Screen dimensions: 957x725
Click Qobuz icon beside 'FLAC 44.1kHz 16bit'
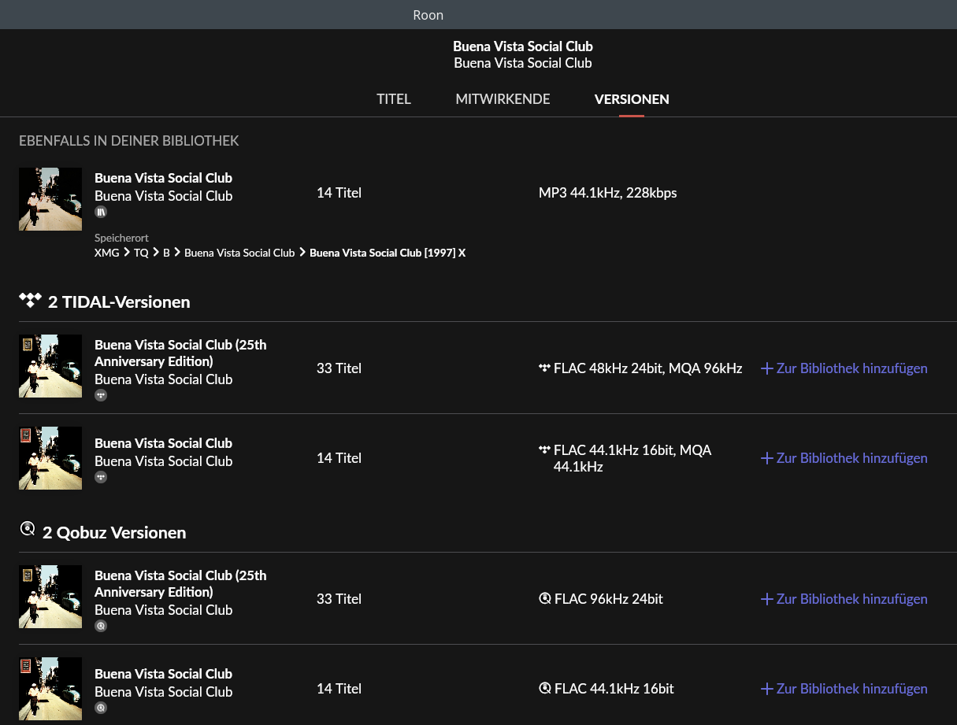(x=544, y=689)
